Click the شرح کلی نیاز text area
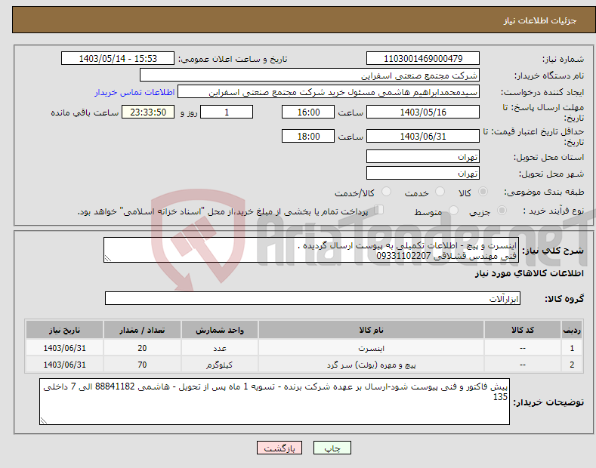Viewport: 596px width, 468px height. click(x=311, y=250)
